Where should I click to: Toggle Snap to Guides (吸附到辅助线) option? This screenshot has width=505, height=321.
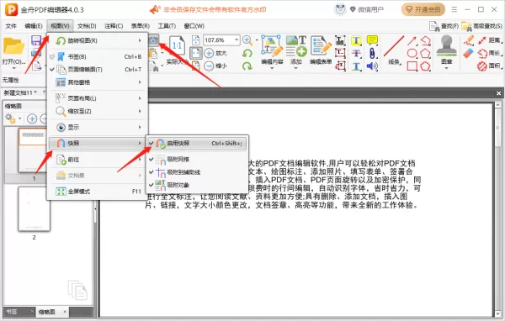pos(196,172)
